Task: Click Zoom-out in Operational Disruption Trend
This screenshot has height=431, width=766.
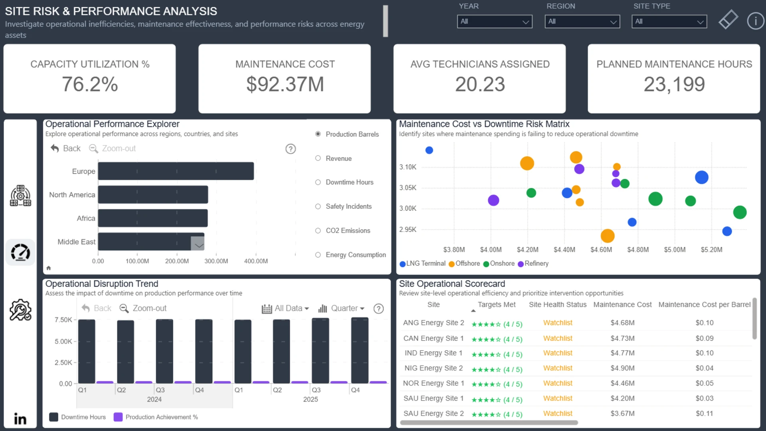Action: [143, 308]
